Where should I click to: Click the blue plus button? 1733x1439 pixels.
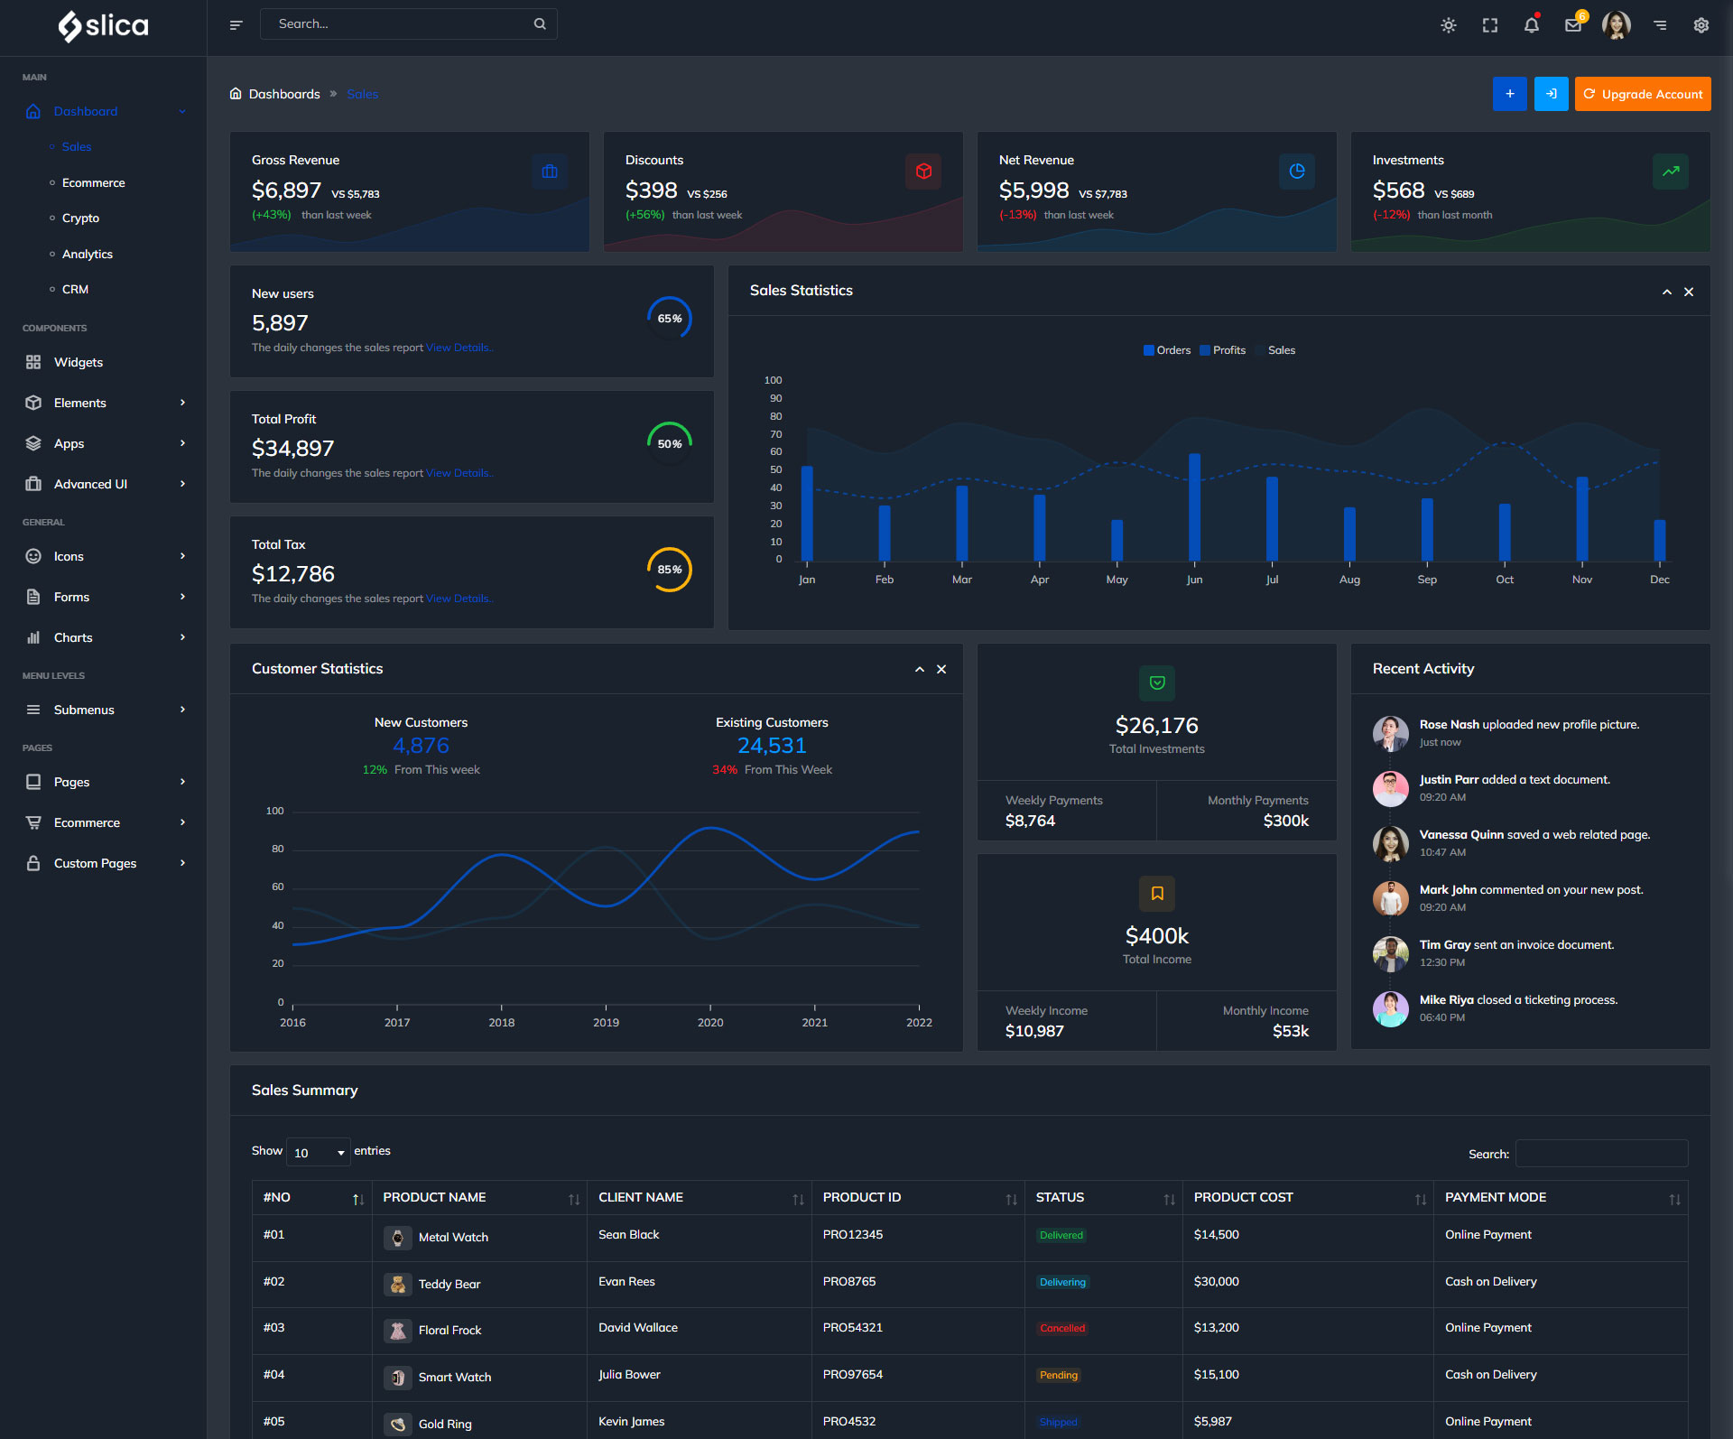tap(1509, 94)
